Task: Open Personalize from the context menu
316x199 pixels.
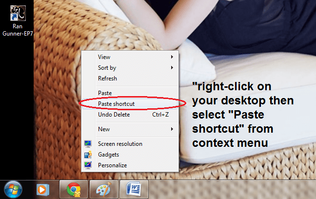Action: click(130, 165)
